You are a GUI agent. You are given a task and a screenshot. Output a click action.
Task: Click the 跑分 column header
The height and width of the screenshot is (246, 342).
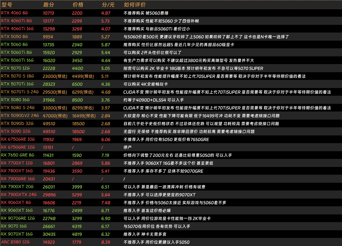[49, 5]
